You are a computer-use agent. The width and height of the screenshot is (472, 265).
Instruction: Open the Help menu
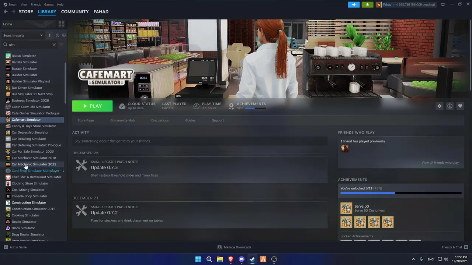(x=60, y=4)
